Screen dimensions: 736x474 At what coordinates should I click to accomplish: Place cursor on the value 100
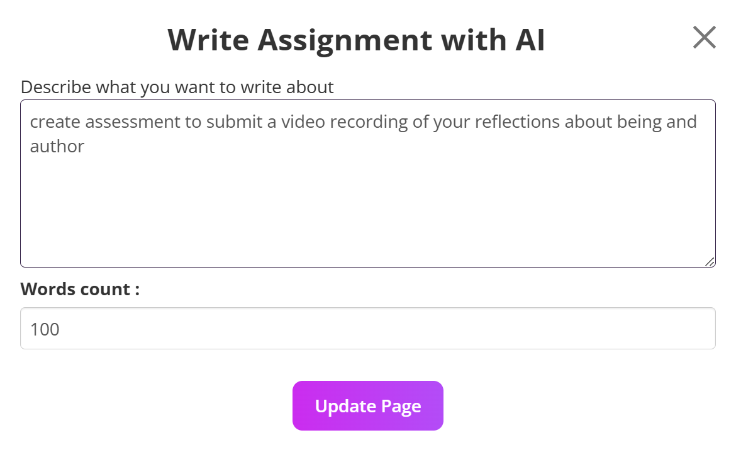tap(45, 329)
